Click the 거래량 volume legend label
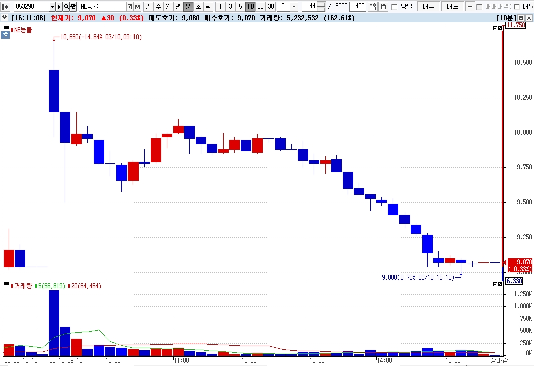534x366 pixels. (x=23, y=286)
